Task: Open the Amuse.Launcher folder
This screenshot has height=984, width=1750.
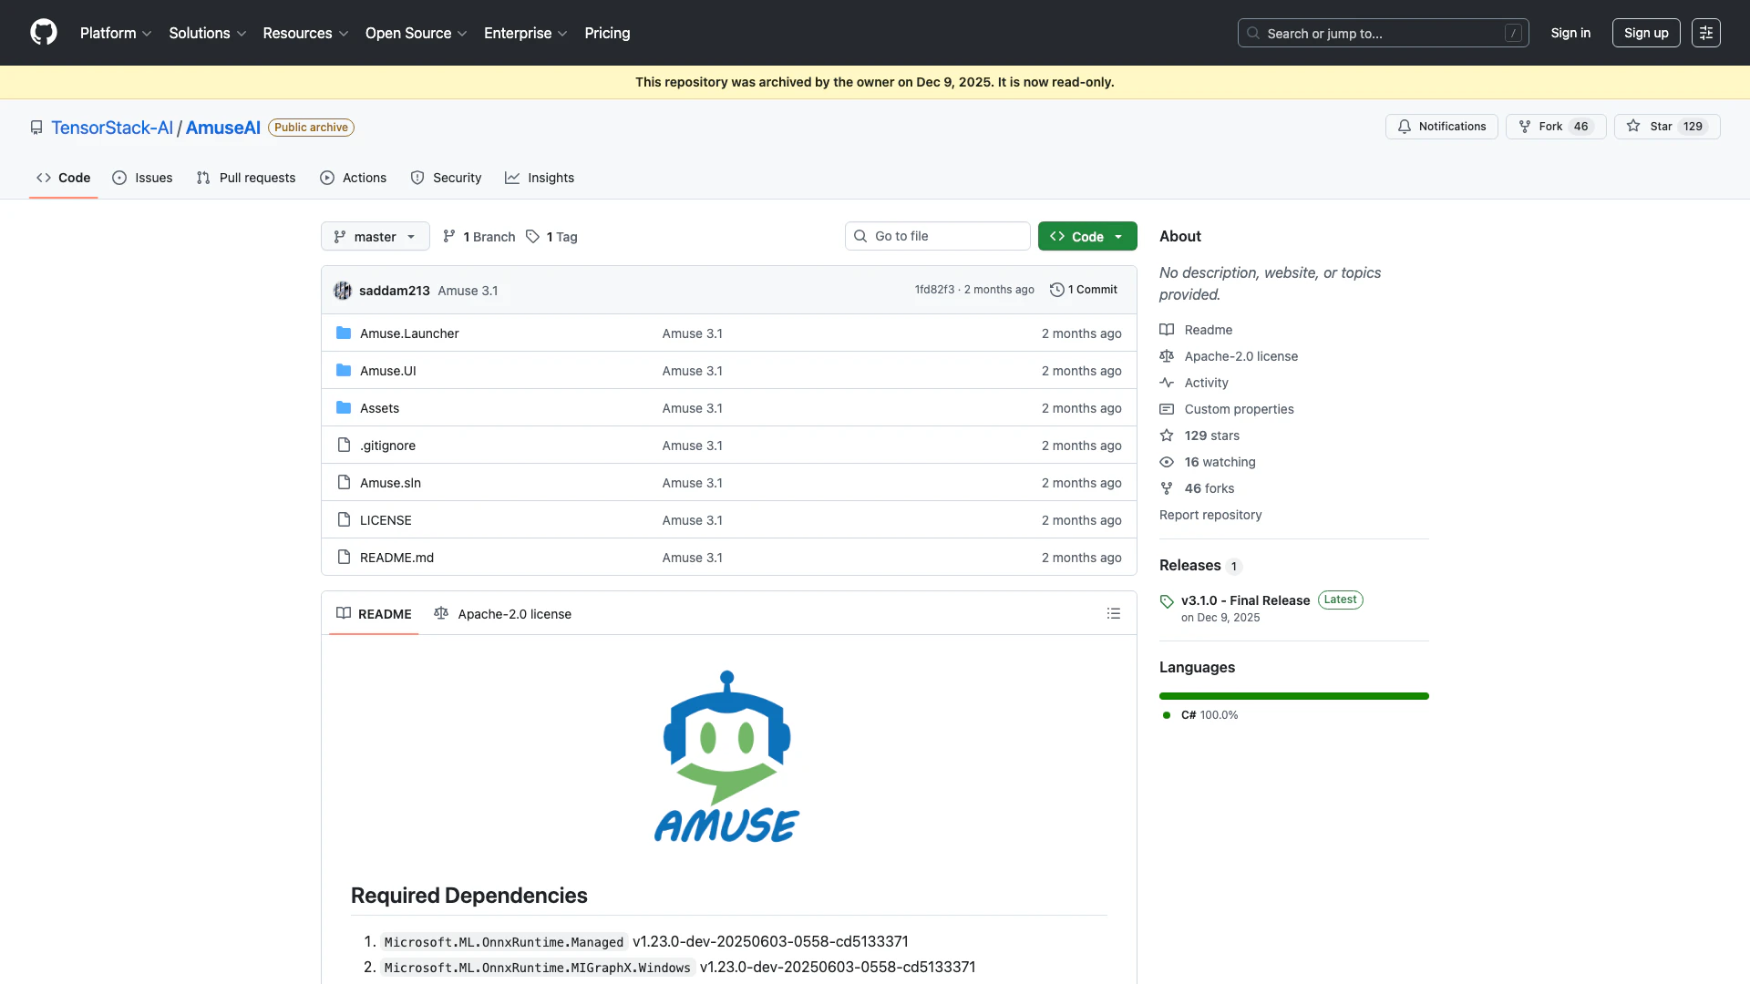Action: pos(409,333)
